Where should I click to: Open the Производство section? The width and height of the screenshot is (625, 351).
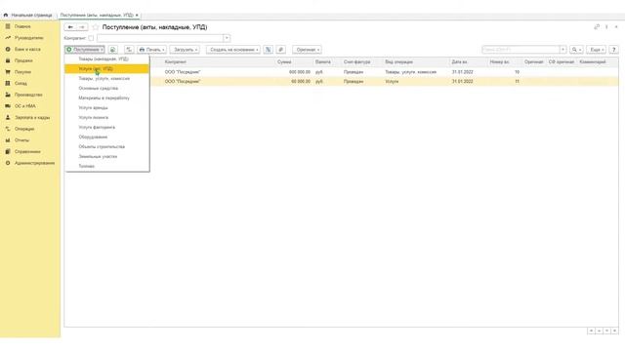coord(28,95)
